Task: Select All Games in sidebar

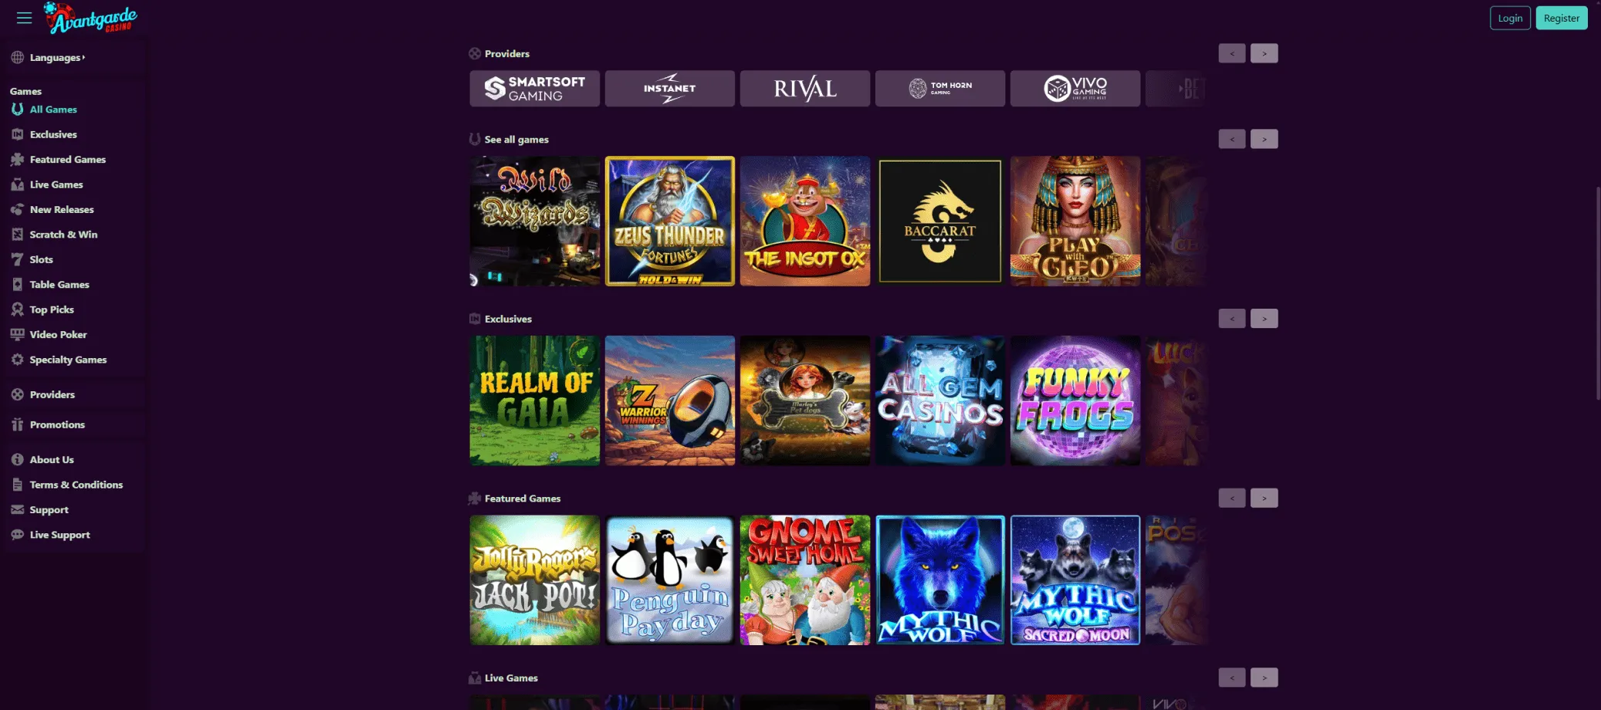Action: [53, 110]
